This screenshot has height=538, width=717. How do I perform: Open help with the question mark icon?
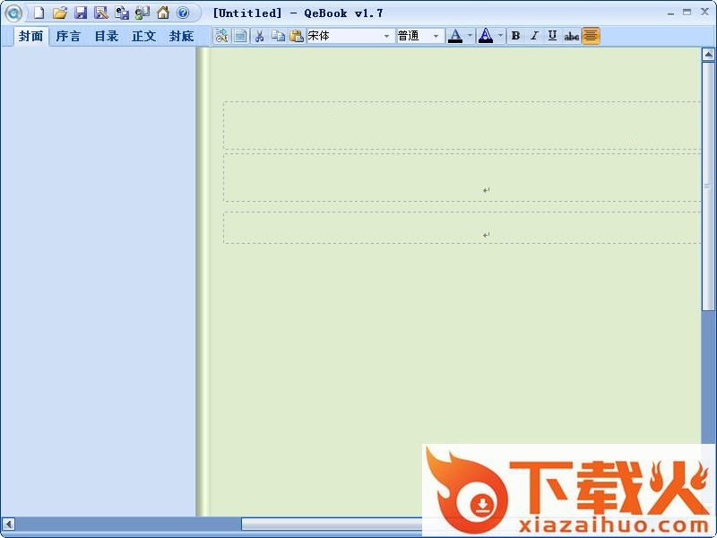coord(183,13)
